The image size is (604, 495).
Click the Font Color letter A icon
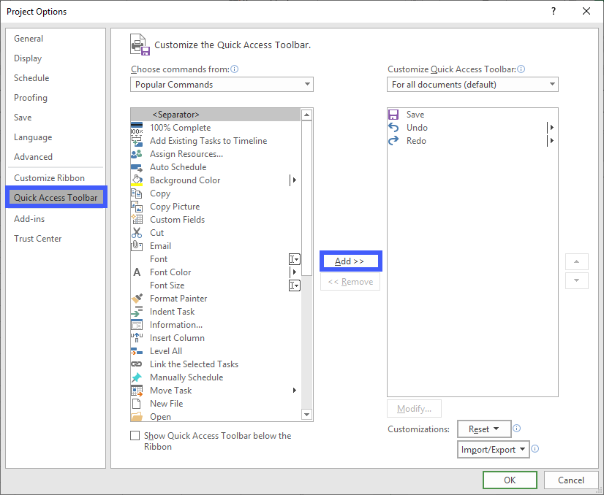(x=136, y=272)
